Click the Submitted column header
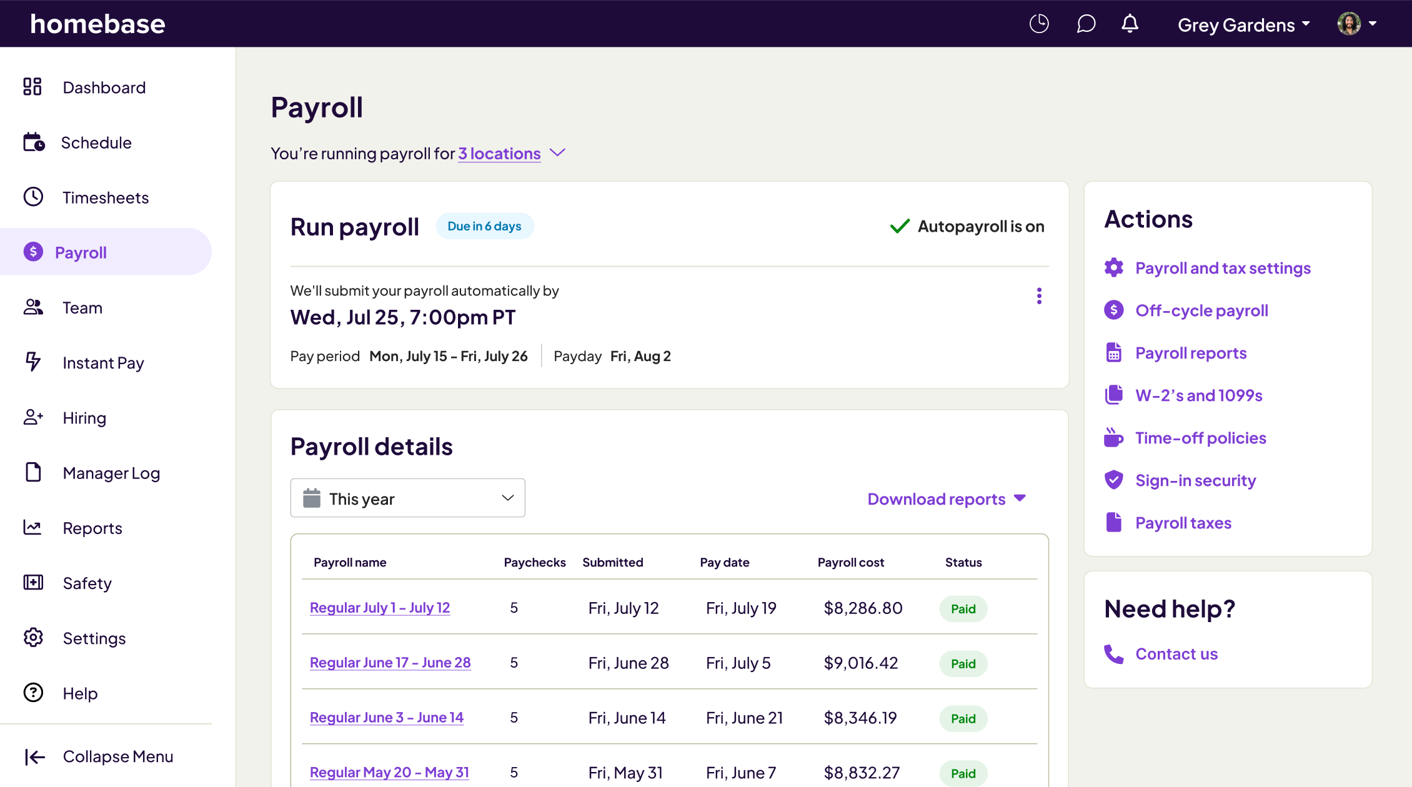 pyautogui.click(x=612, y=562)
